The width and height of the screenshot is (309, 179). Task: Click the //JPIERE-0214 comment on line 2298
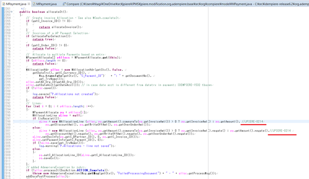click(252, 121)
